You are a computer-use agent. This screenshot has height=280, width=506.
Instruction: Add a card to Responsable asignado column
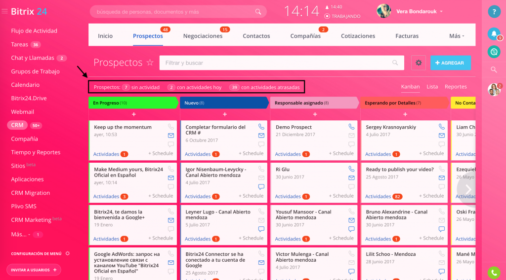315,114
